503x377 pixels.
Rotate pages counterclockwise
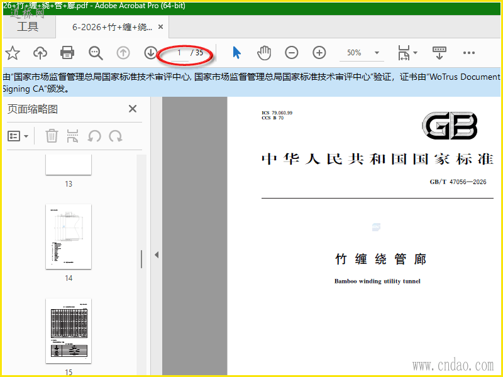(x=94, y=136)
